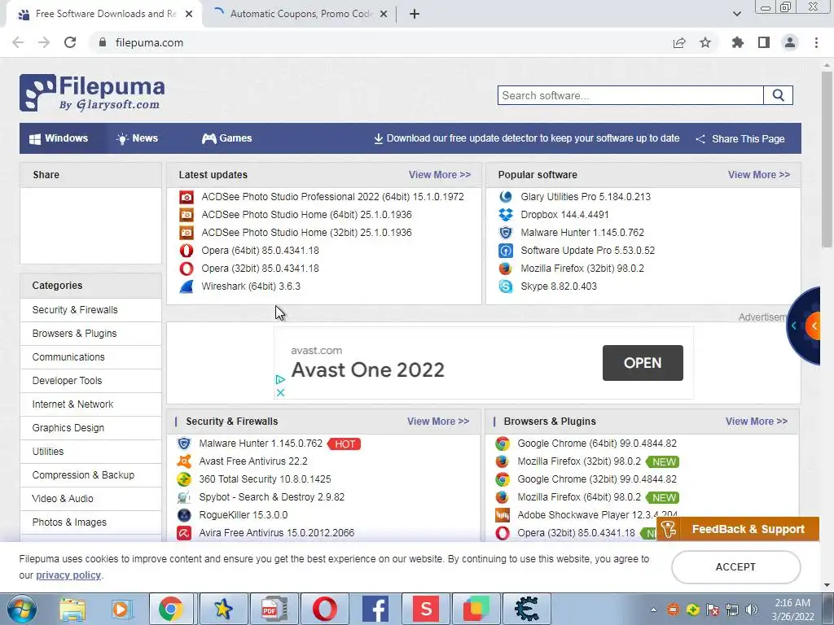Open Chrome profile avatar icon
Image resolution: width=834 pixels, height=625 pixels.
point(790,42)
